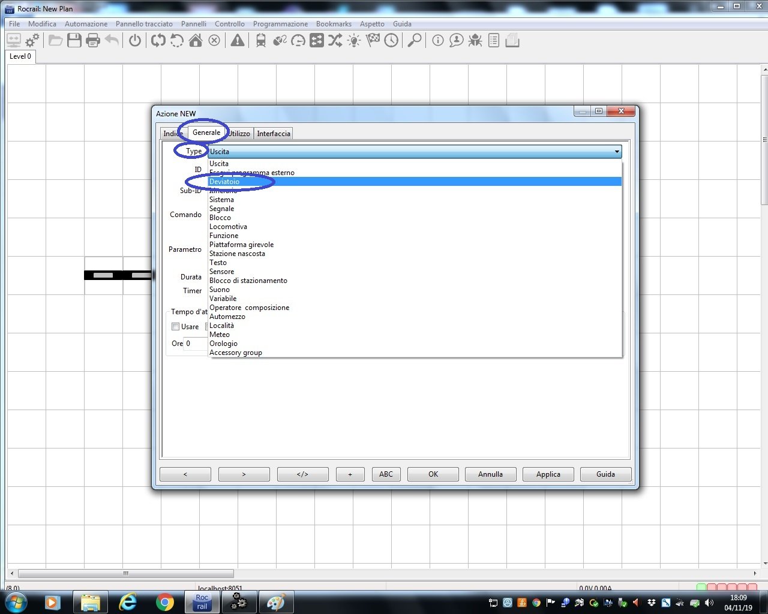Click the checkered flags toolbar icon

[373, 41]
